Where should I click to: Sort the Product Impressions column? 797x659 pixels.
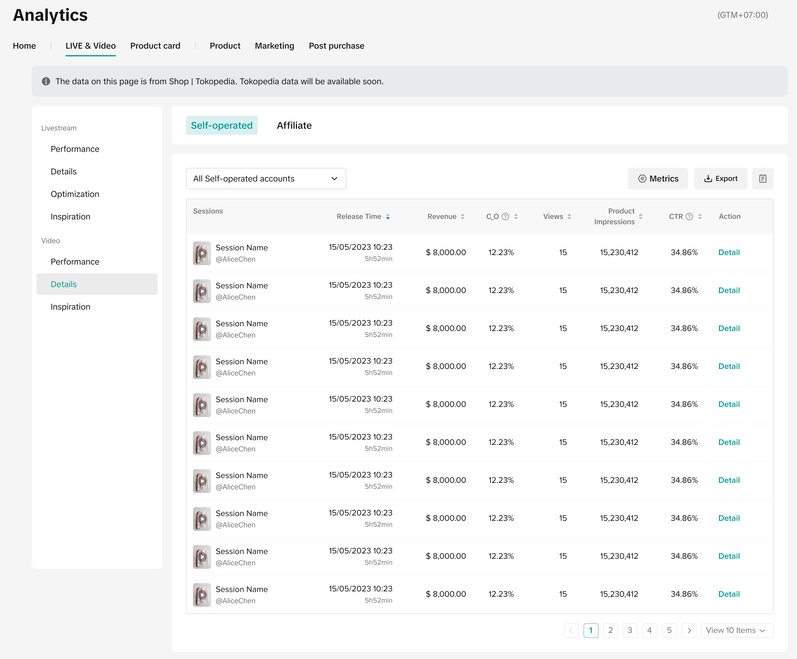tap(641, 216)
